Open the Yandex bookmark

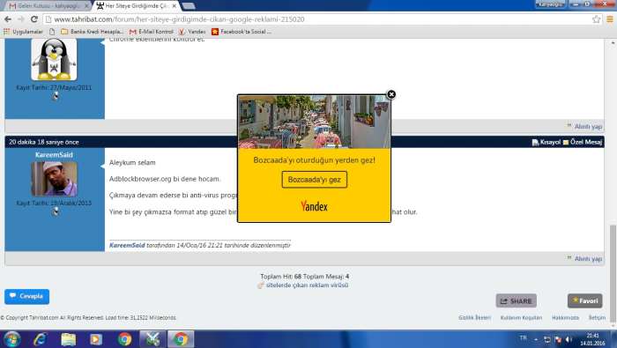coord(192,32)
